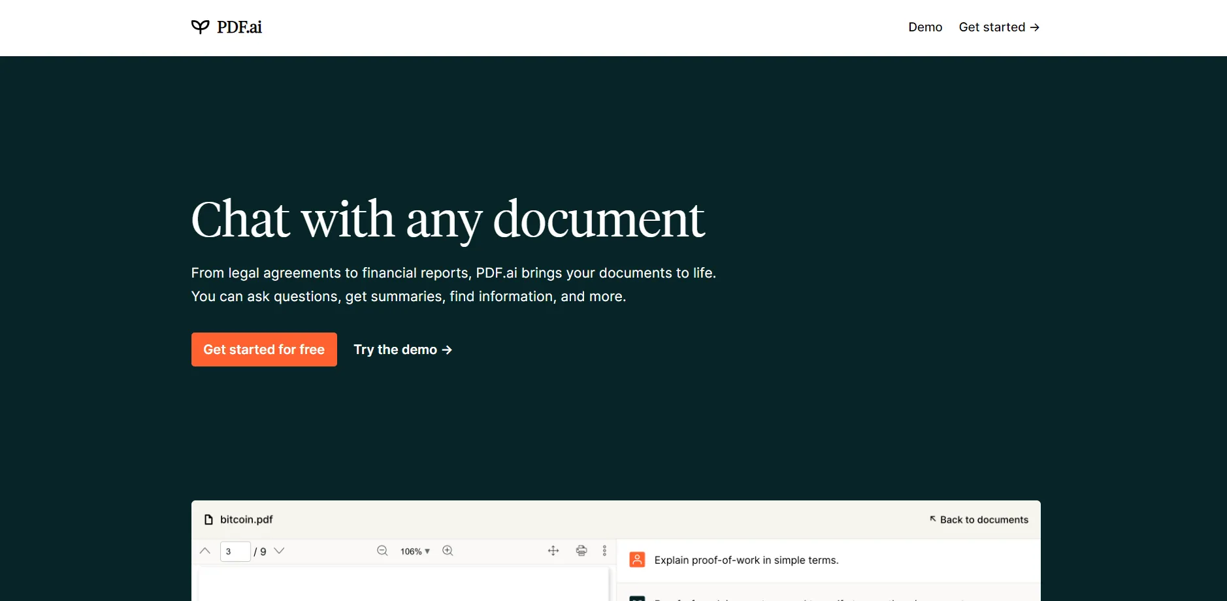
Task: Go to next page with the down chevron
Action: pos(280,551)
